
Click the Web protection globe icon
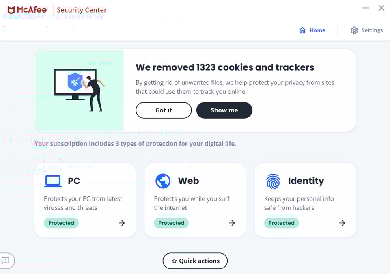click(163, 181)
